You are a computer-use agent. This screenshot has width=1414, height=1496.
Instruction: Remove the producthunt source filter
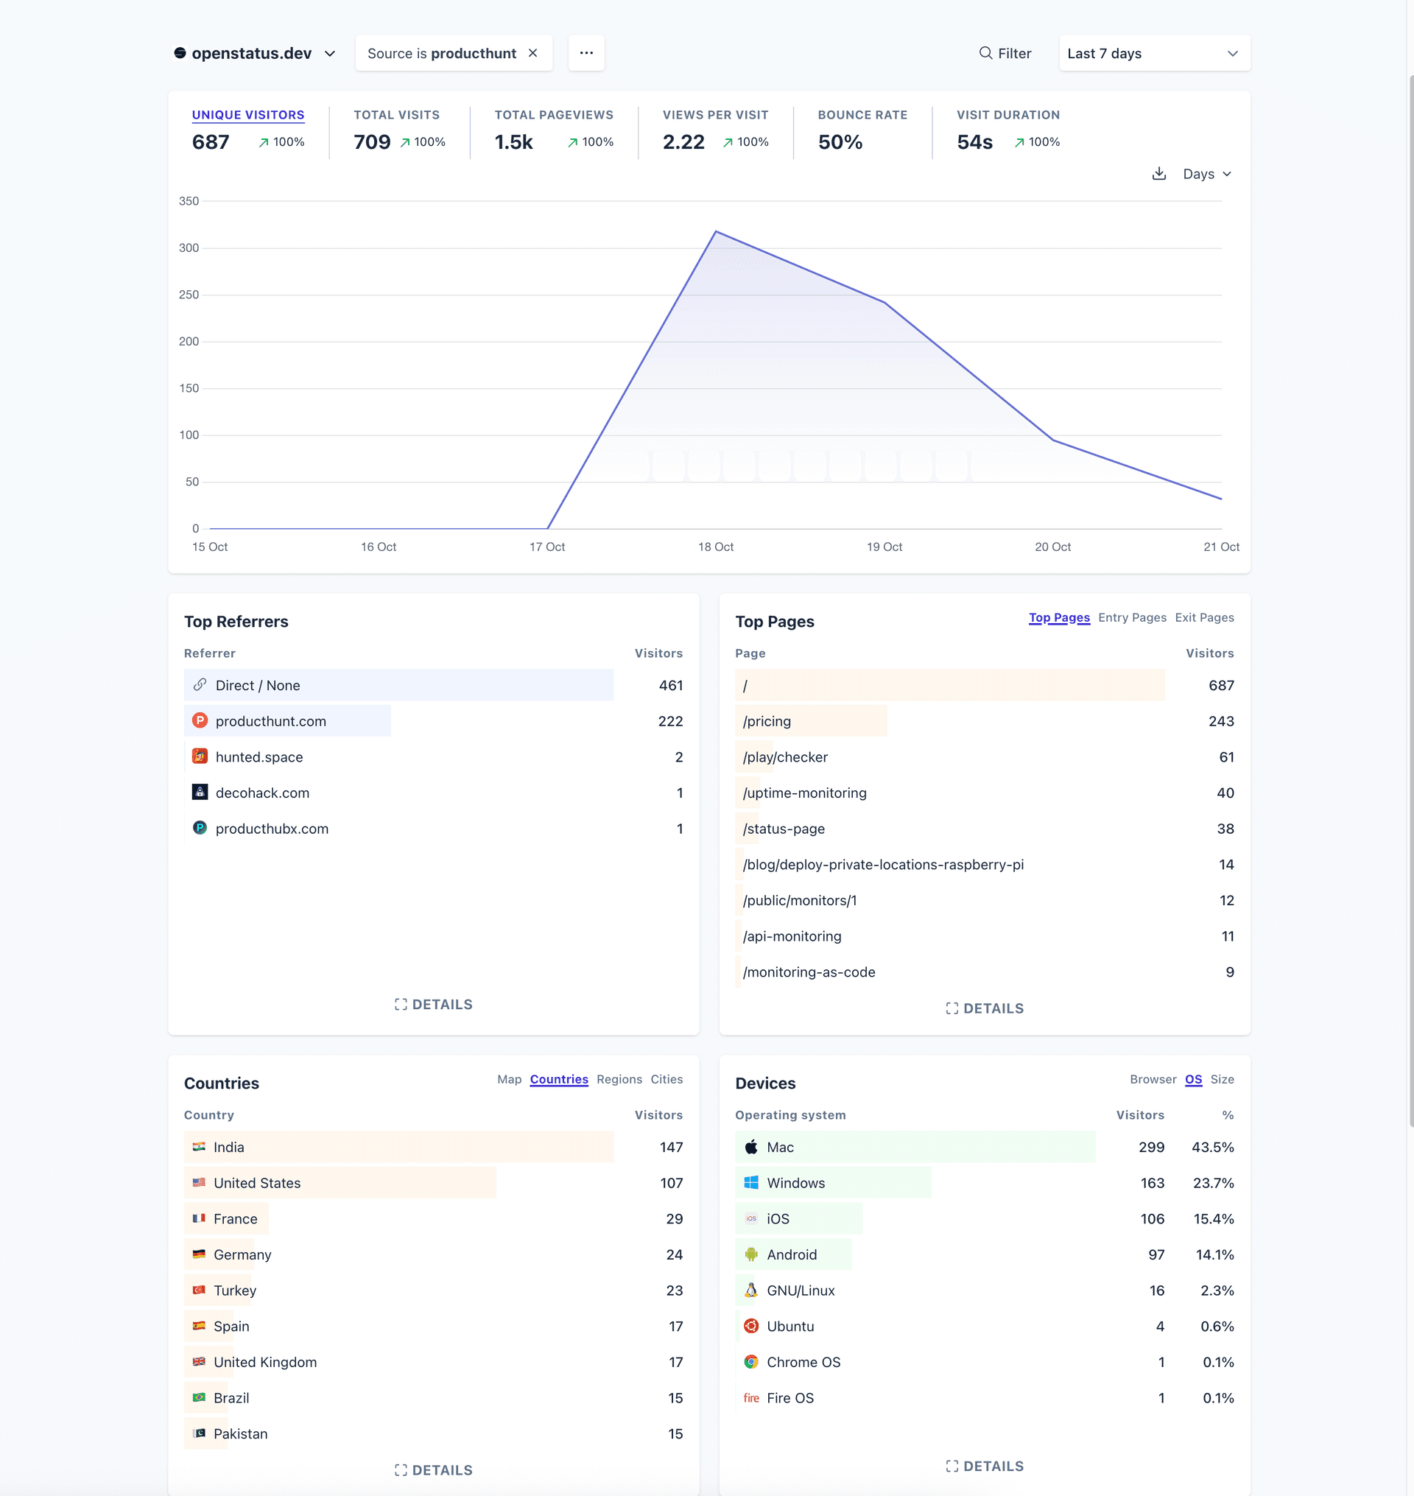point(533,54)
